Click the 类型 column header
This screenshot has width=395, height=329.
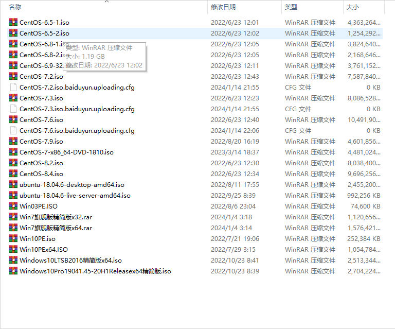291,7
